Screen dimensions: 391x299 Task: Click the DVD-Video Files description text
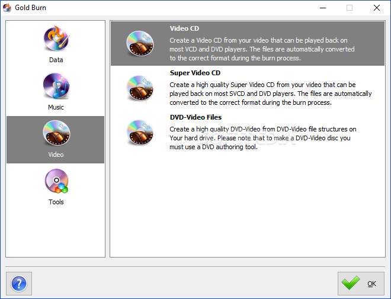click(263, 138)
